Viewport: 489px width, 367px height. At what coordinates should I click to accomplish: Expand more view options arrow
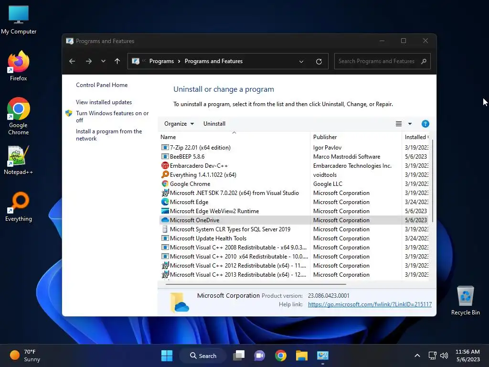(x=410, y=124)
